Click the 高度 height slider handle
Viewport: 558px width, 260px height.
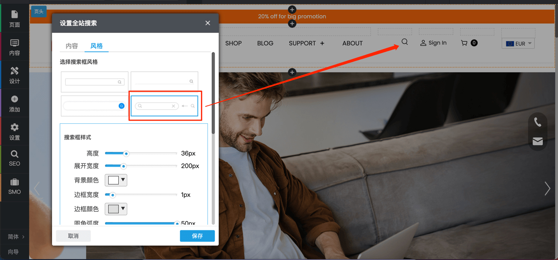click(x=126, y=153)
